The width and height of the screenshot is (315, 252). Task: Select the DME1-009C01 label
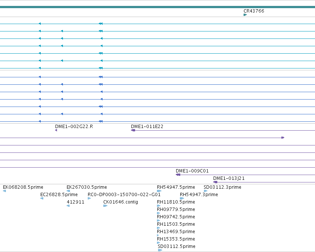[192, 171]
